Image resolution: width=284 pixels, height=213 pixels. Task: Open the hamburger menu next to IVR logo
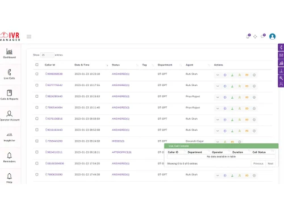coord(29,36)
